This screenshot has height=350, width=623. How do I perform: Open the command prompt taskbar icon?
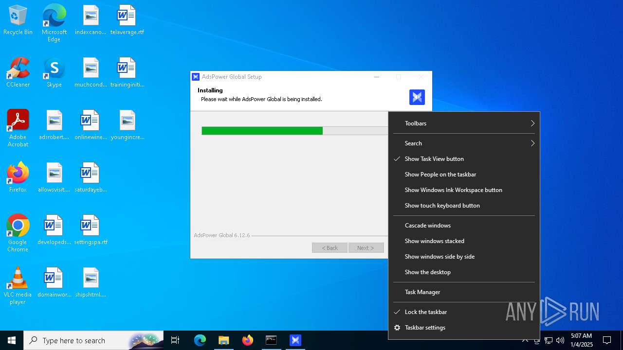(x=271, y=340)
